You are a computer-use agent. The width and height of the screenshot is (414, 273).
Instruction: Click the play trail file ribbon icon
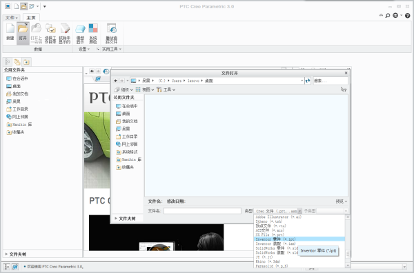pyautogui.click(x=111, y=33)
